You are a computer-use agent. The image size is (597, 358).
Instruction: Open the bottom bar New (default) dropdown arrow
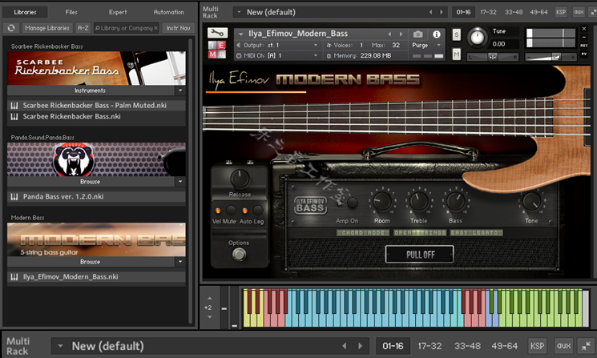pos(60,346)
